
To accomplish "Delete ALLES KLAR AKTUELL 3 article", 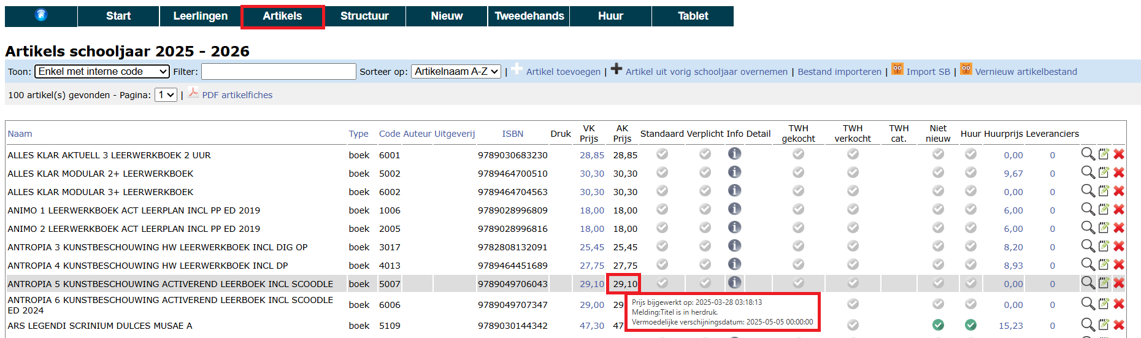I will pyautogui.click(x=1119, y=155).
